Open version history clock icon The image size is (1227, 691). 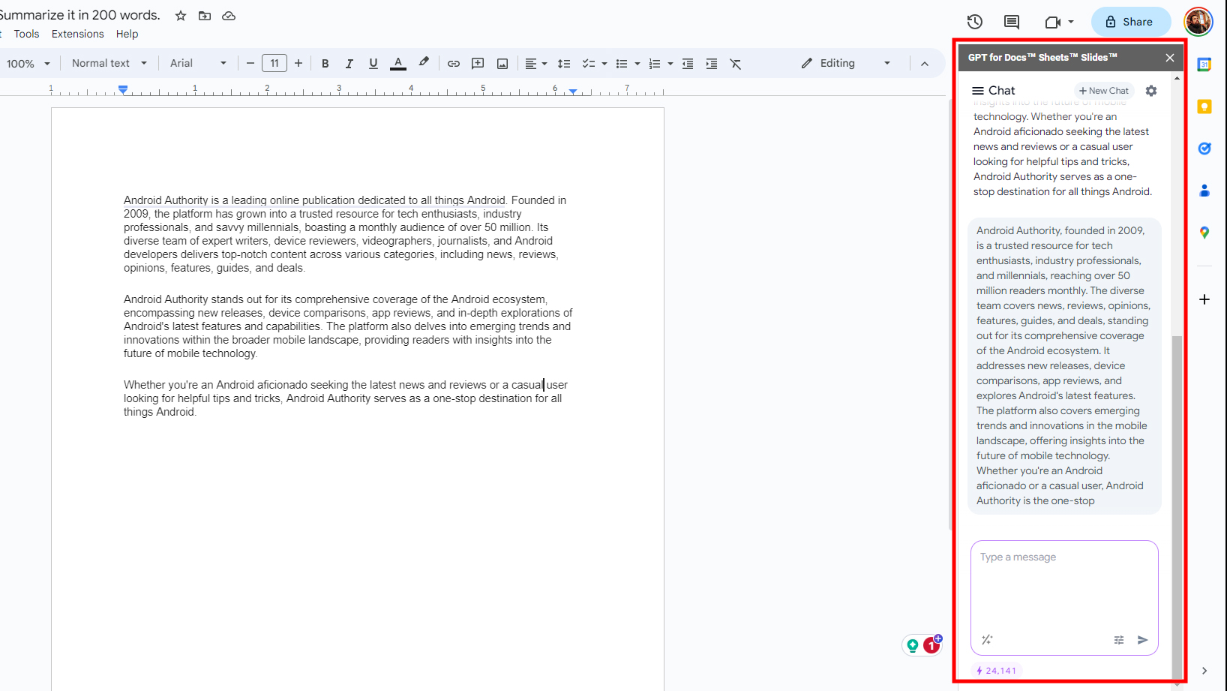pos(974,22)
